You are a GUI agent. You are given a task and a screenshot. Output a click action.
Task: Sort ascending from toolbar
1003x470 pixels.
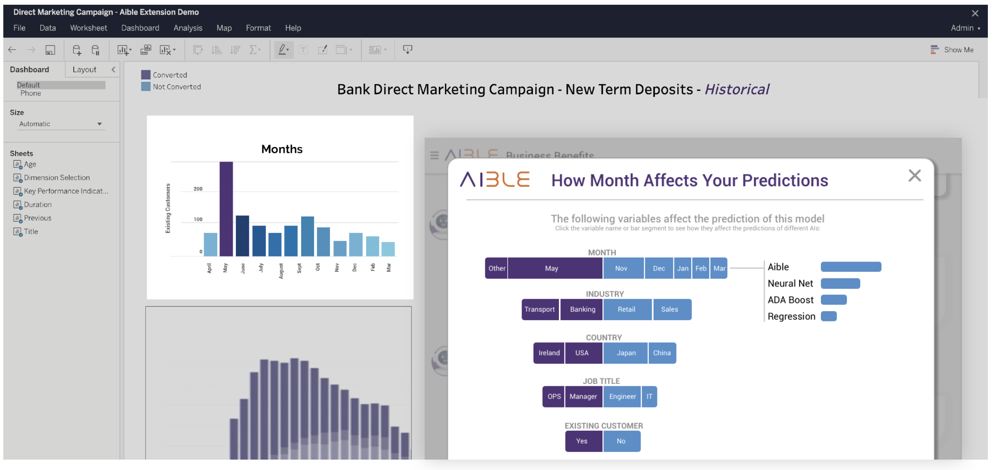(x=217, y=50)
